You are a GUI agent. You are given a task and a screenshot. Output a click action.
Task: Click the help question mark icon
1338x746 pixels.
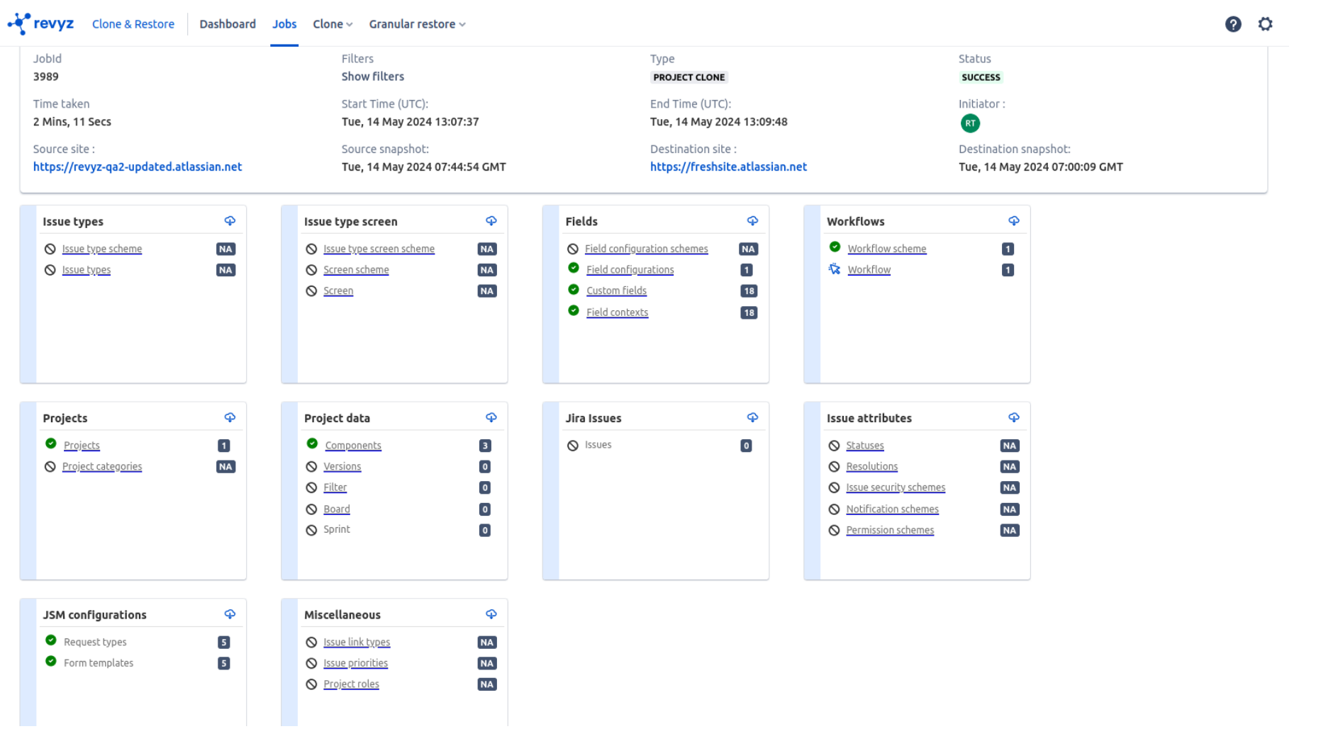(x=1232, y=24)
